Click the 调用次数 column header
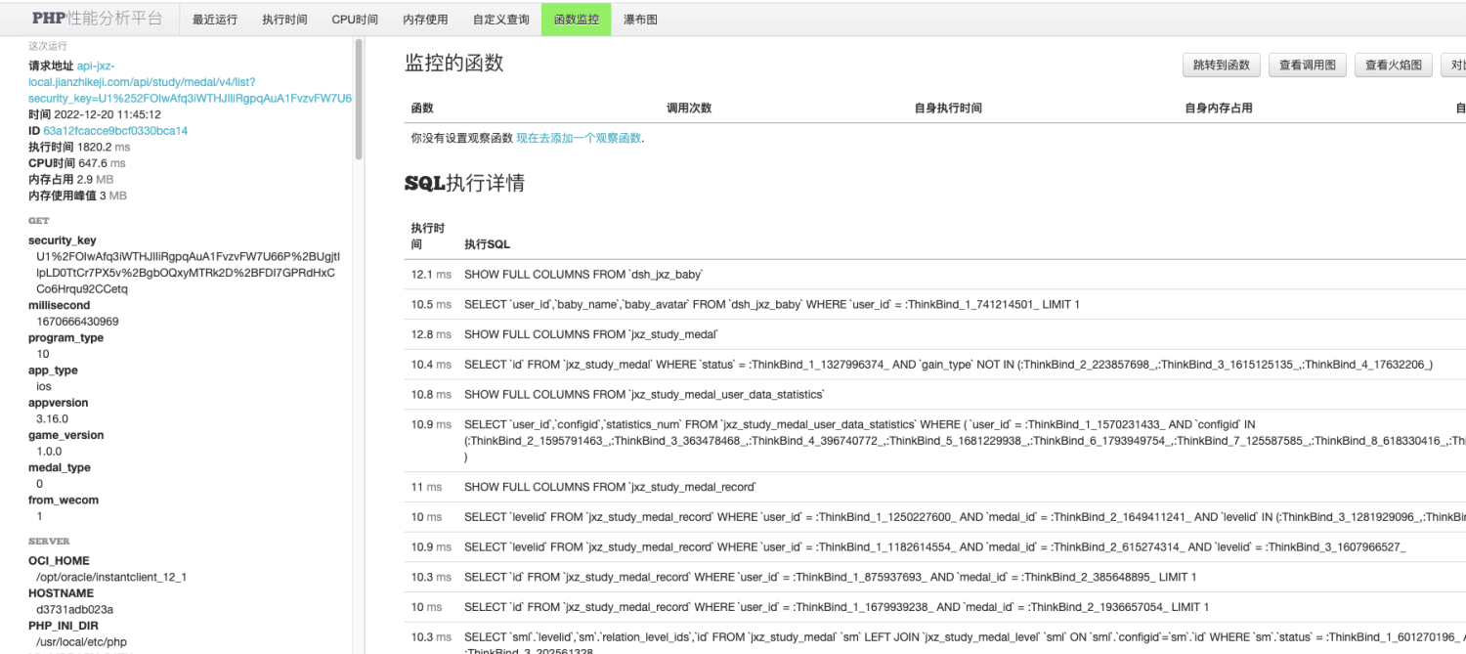The image size is (1466, 654). tap(689, 109)
